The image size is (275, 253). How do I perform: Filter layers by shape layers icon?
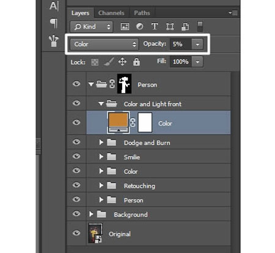(x=170, y=27)
